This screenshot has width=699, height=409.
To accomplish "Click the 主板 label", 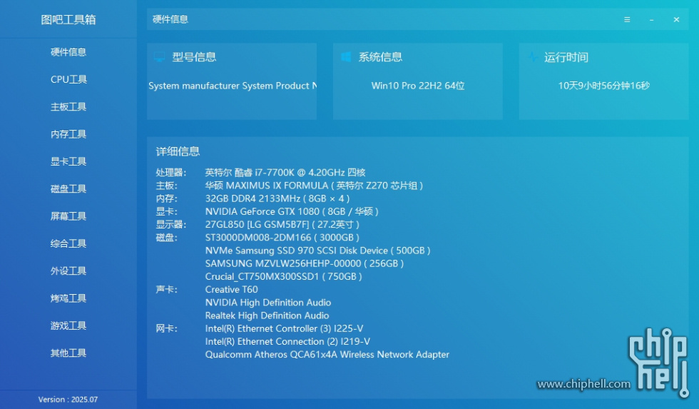I will tap(166, 186).
